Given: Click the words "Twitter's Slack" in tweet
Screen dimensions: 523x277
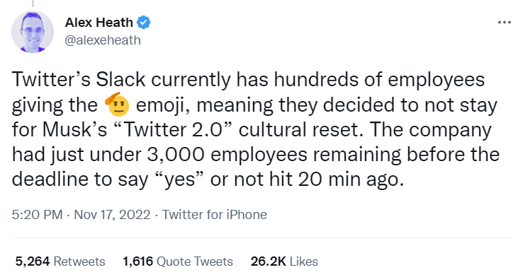Looking at the screenshot, I should [79, 80].
